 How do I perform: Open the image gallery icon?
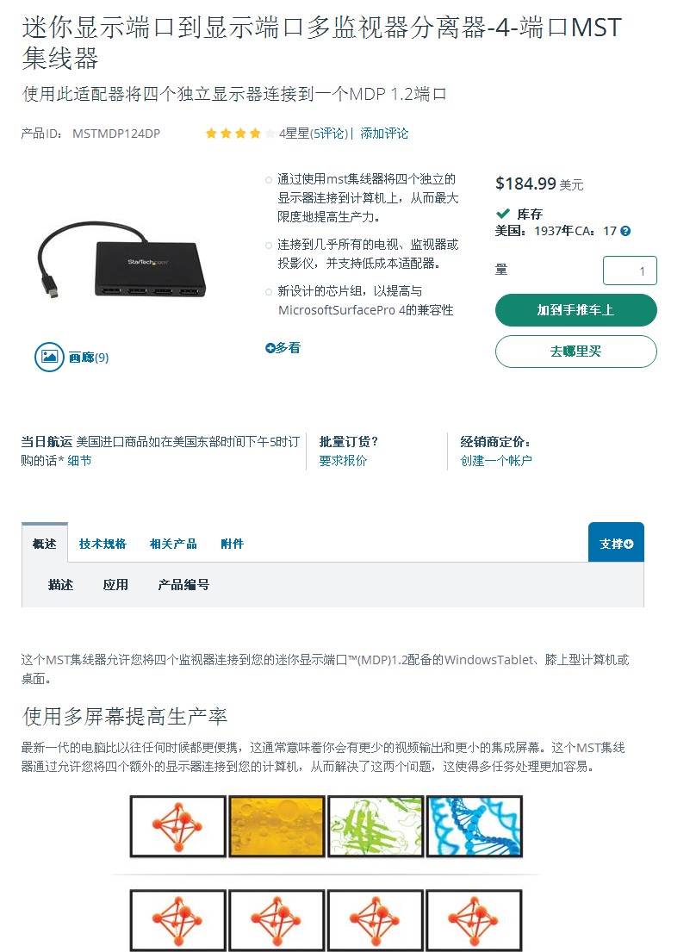[49, 357]
